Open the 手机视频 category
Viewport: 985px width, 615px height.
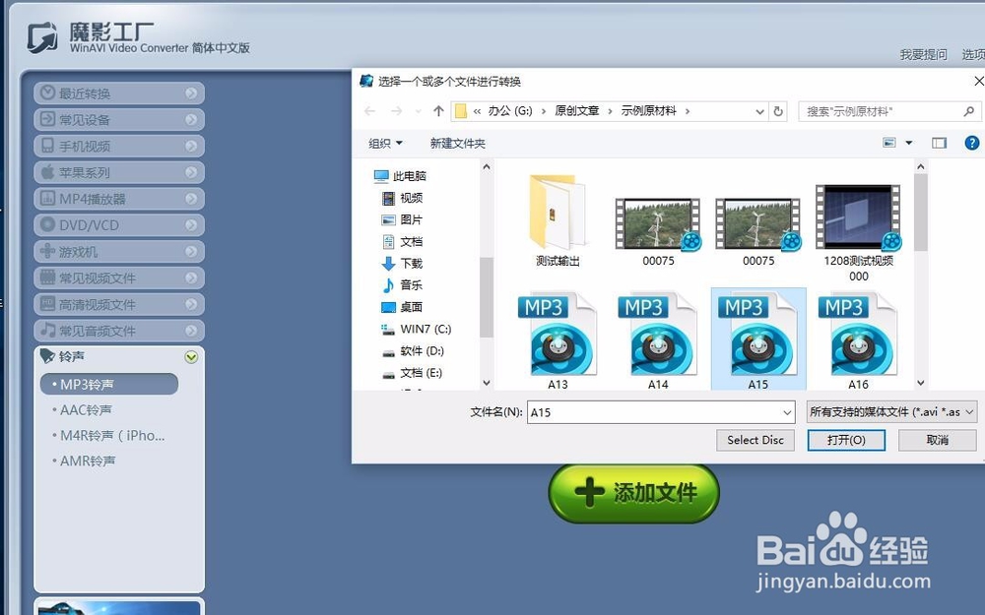tap(119, 147)
